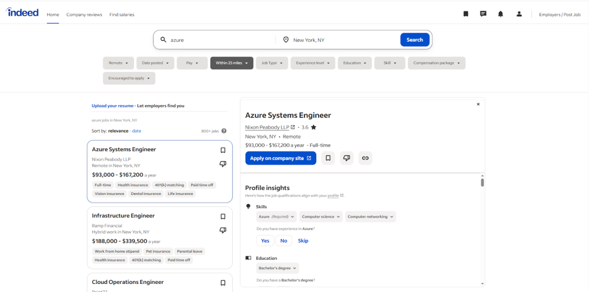This screenshot has width=589, height=292.
Task: Save Infrastructure Engineer job bookmark
Action: click(x=223, y=217)
